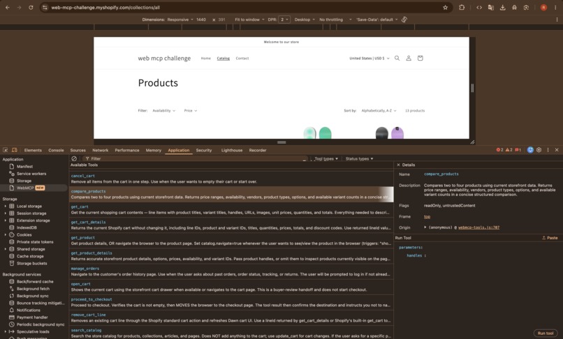Close the Details pane with the X
563x339 pixels.
(398, 165)
